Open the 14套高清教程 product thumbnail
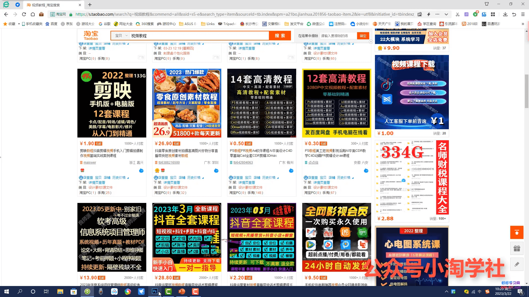 (x=262, y=103)
